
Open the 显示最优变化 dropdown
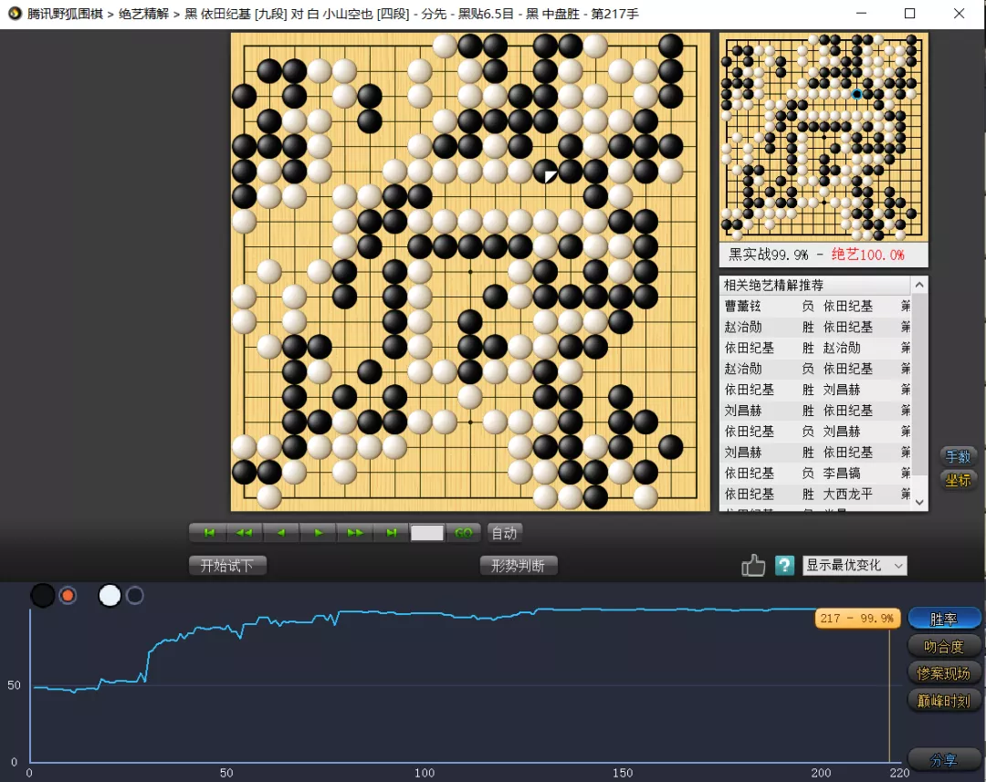click(x=855, y=565)
